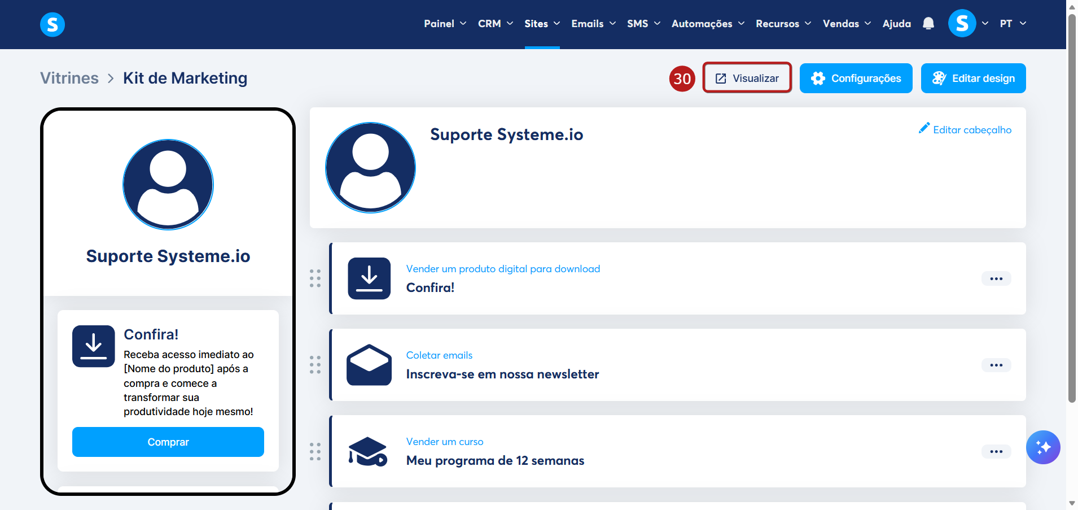Click the Comprar button in the preview
Viewport: 1078px width, 510px height.
click(168, 442)
